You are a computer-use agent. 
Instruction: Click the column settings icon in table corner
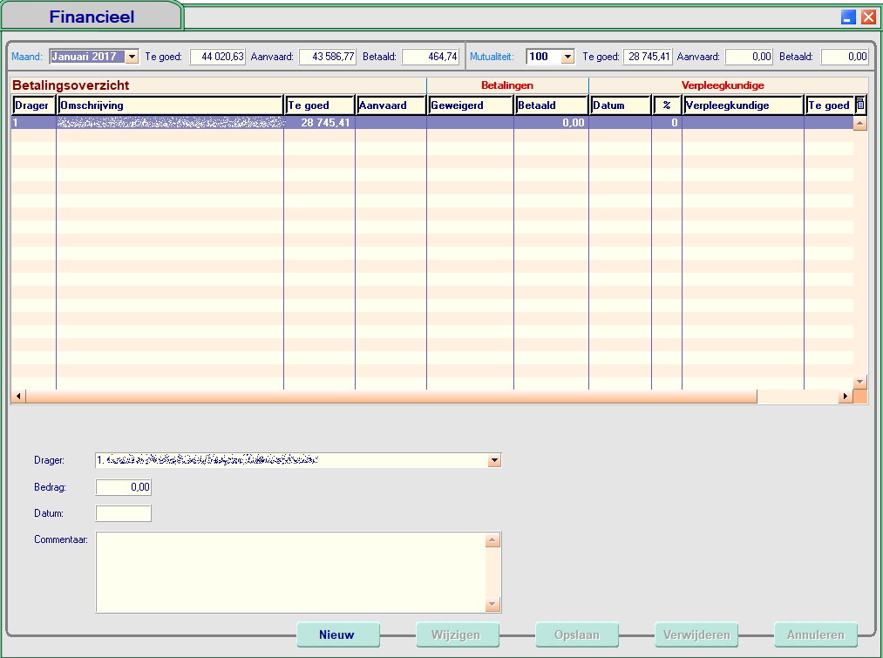tap(860, 105)
